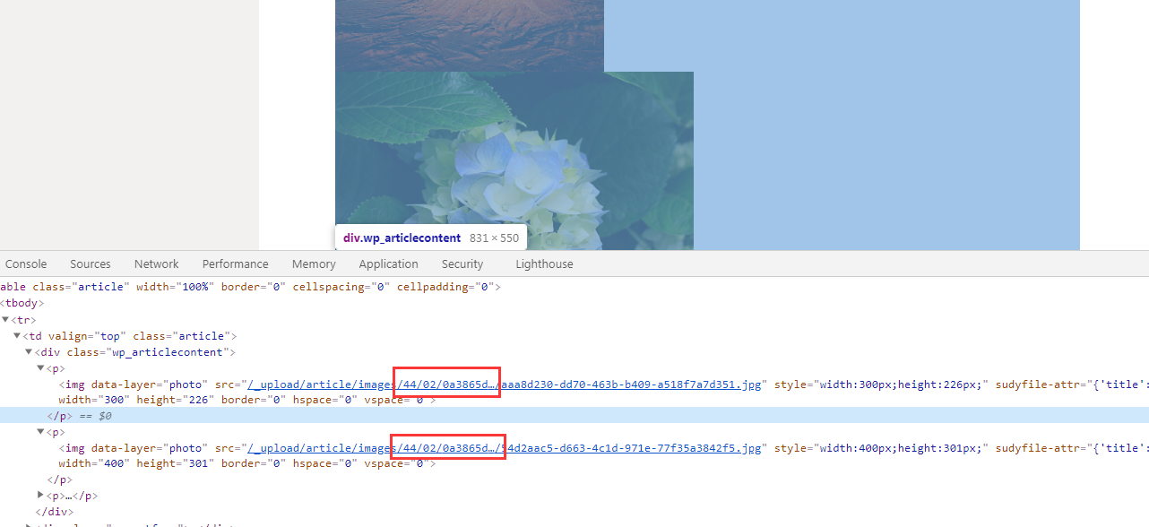This screenshot has height=527, width=1149.
Task: Expand the collapsed p…/p node
Action: 40,495
